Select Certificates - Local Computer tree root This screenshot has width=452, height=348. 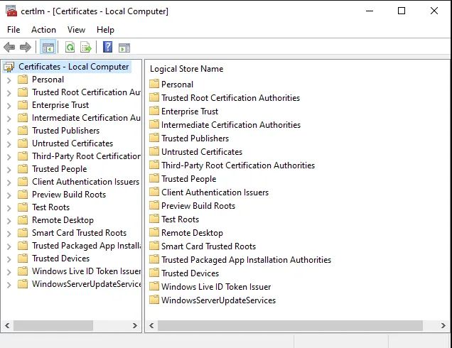73,67
